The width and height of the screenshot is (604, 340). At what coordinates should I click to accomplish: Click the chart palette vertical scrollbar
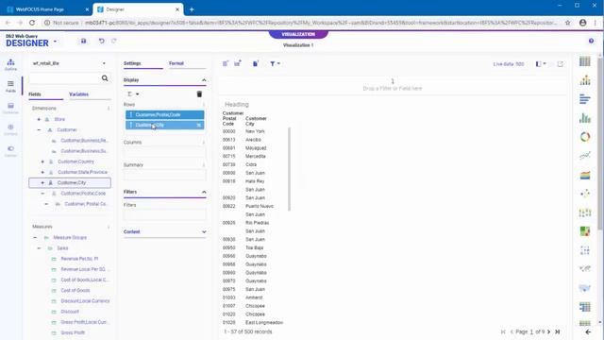(600, 143)
